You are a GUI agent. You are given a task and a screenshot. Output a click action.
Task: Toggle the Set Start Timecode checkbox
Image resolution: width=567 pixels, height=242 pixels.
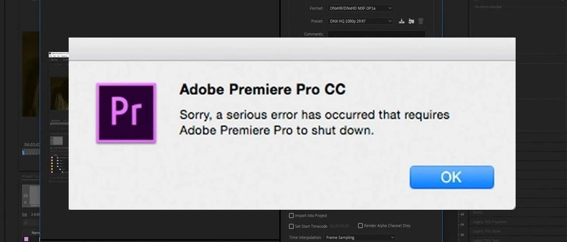click(x=291, y=226)
